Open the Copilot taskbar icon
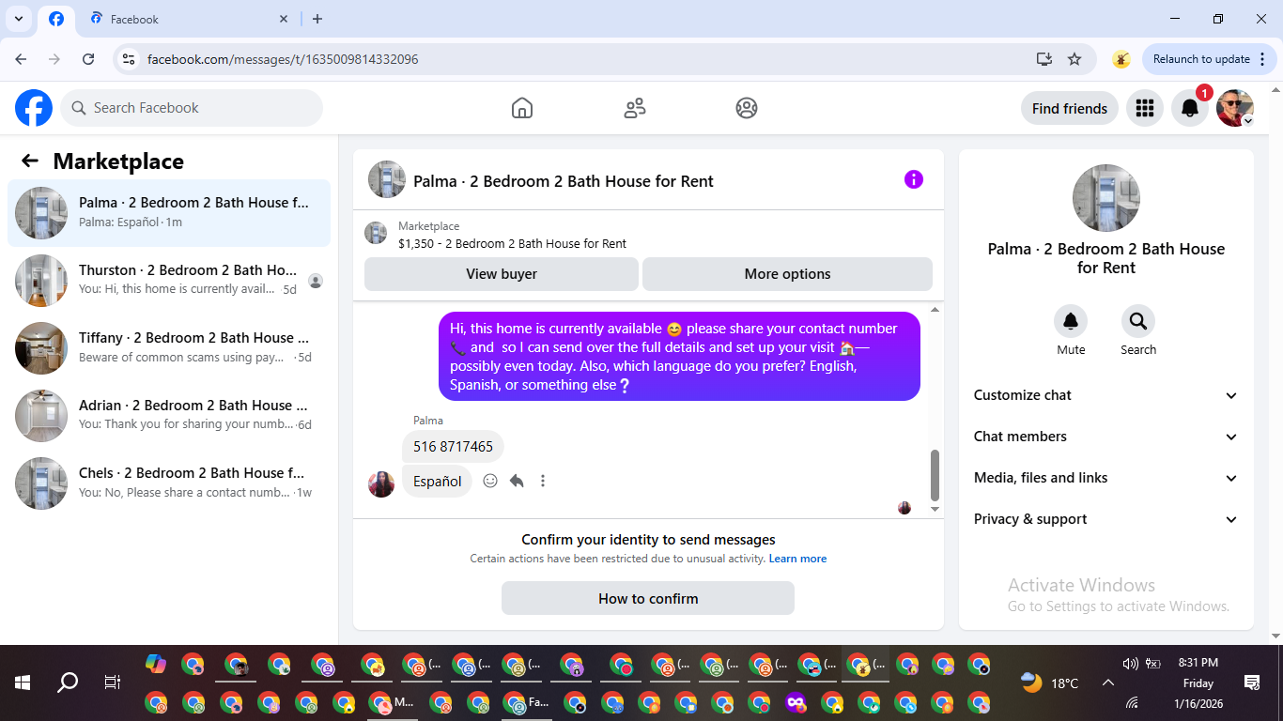The height and width of the screenshot is (721, 1283). pos(156,665)
